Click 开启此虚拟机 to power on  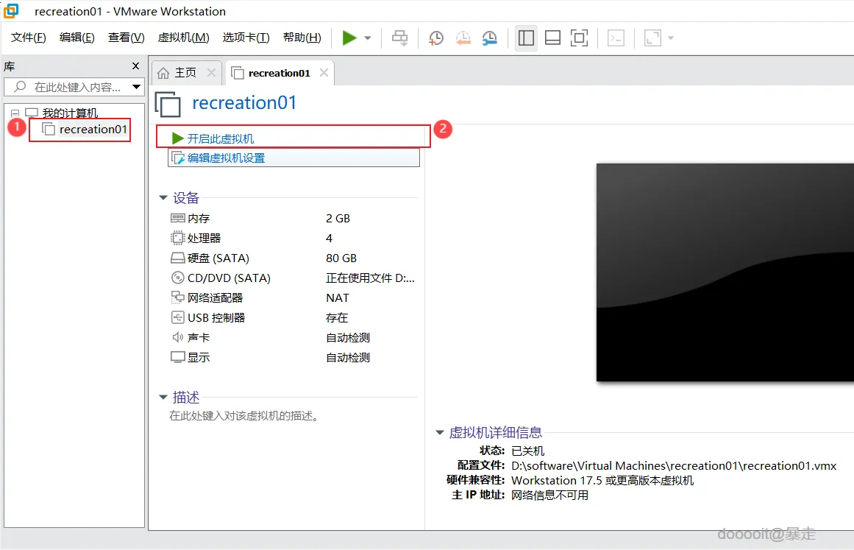click(x=221, y=138)
